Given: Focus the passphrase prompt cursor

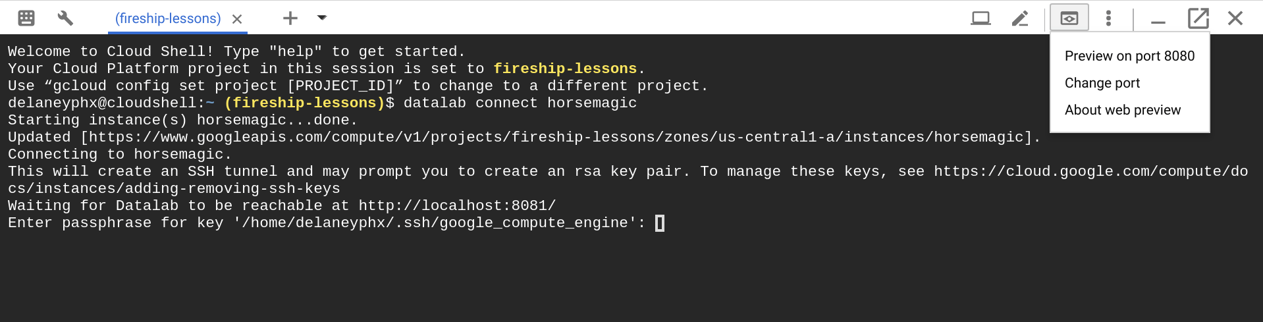Looking at the screenshot, I should pos(660,223).
